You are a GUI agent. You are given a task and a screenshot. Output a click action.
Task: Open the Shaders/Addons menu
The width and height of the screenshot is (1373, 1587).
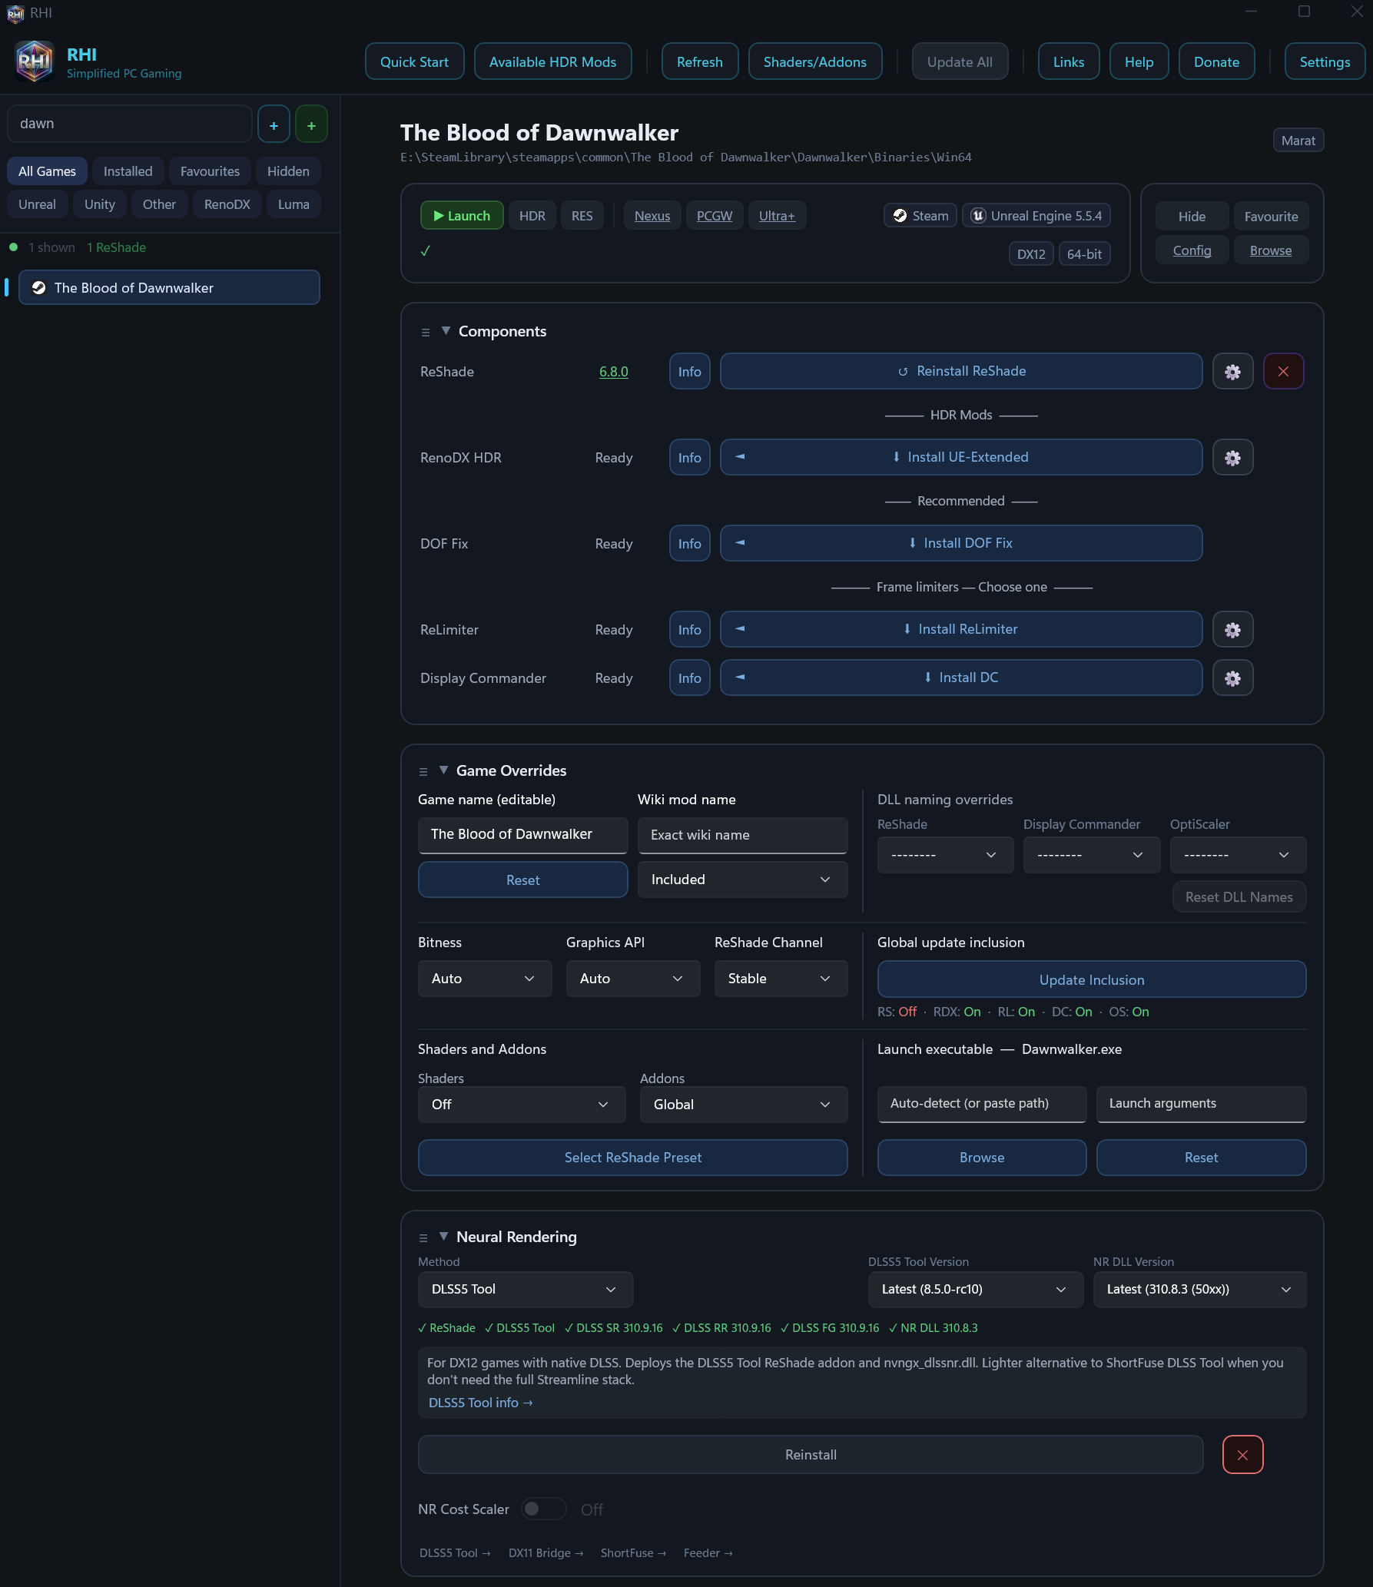(x=814, y=61)
